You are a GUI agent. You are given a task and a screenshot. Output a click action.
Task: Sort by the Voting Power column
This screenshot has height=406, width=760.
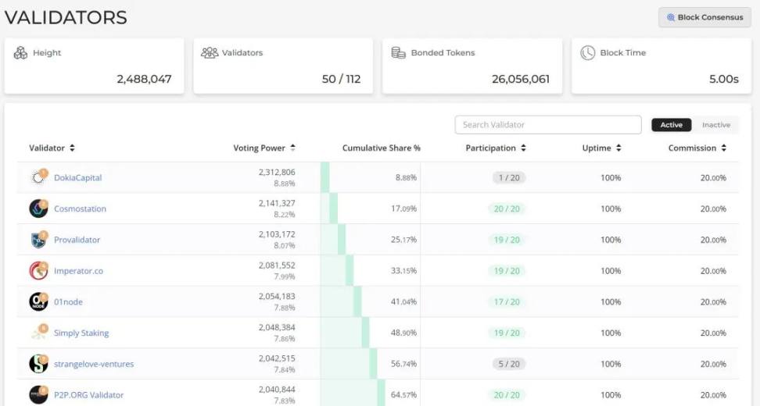click(264, 148)
